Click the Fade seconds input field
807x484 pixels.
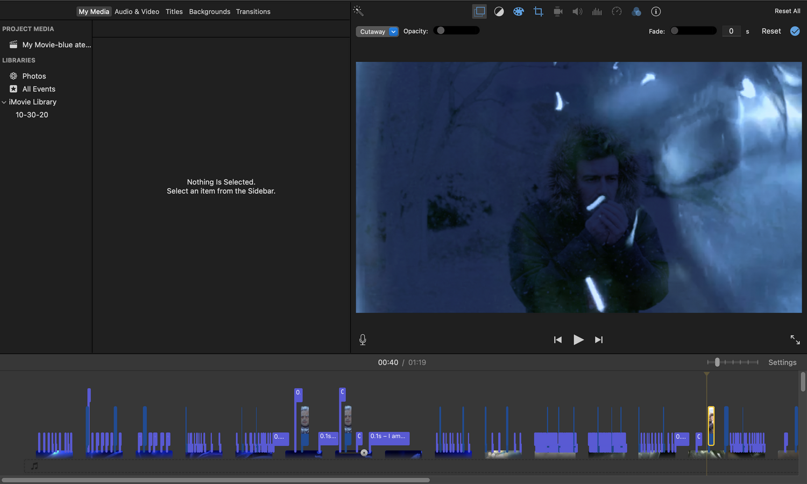coord(731,31)
